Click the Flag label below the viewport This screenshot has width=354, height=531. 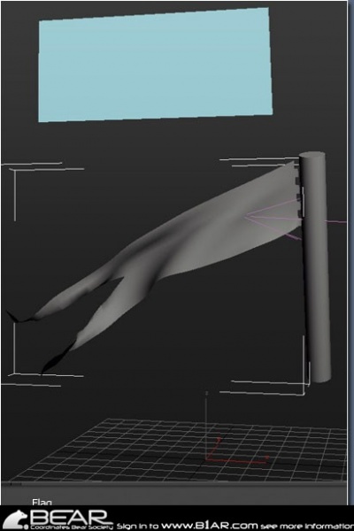pyautogui.click(x=42, y=502)
